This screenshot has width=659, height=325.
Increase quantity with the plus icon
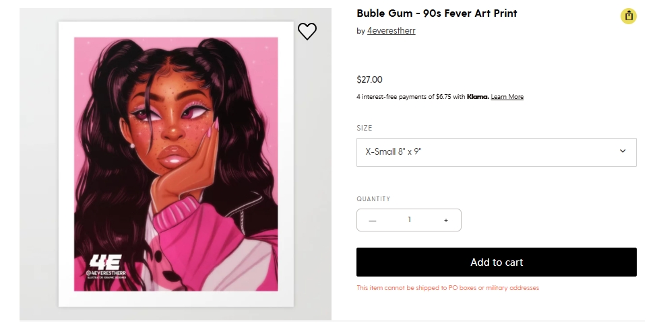pos(446,221)
